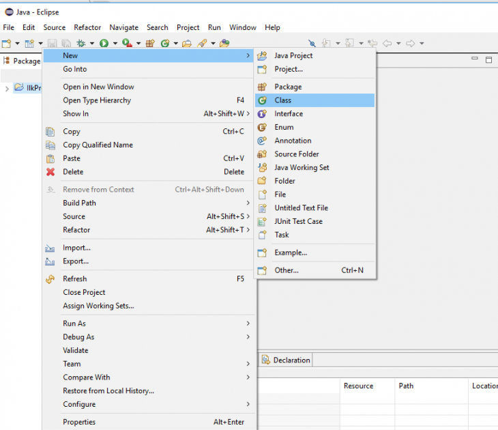Open the Forward history dropdown arrow
Screen dimensions: 498x430
tap(422, 43)
